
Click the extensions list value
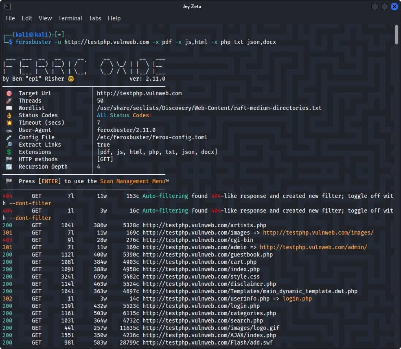(x=157, y=152)
